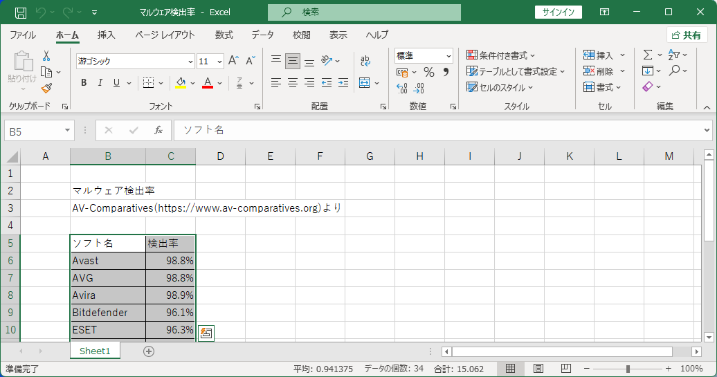Toggle Wrap Text icon

365,61
